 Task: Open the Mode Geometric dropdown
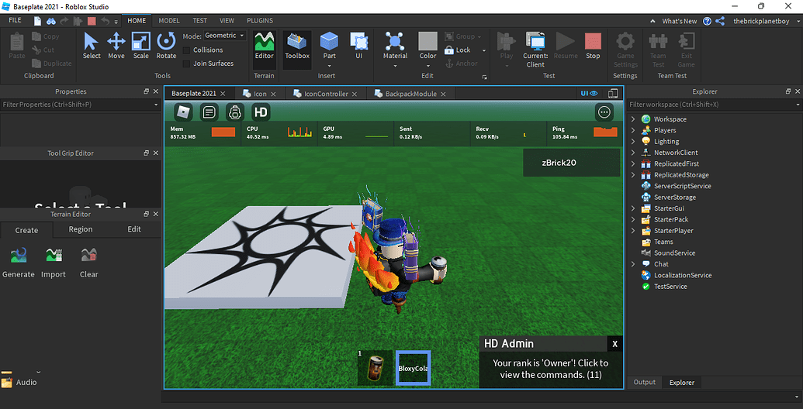tap(225, 36)
